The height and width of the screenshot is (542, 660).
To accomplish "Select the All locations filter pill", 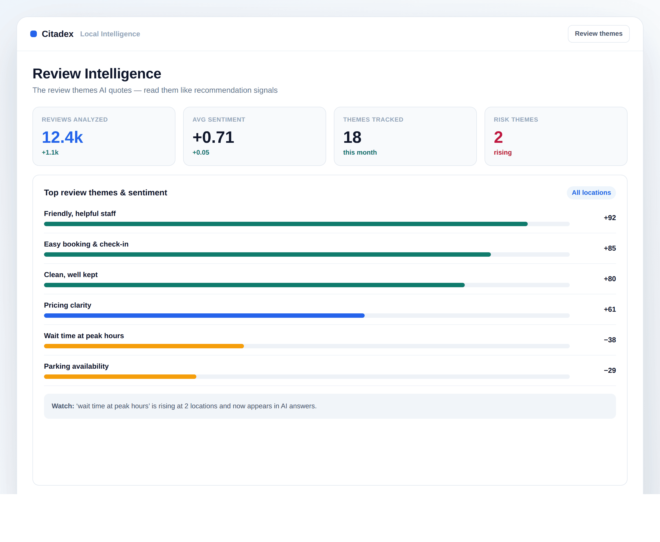I will click(x=591, y=193).
